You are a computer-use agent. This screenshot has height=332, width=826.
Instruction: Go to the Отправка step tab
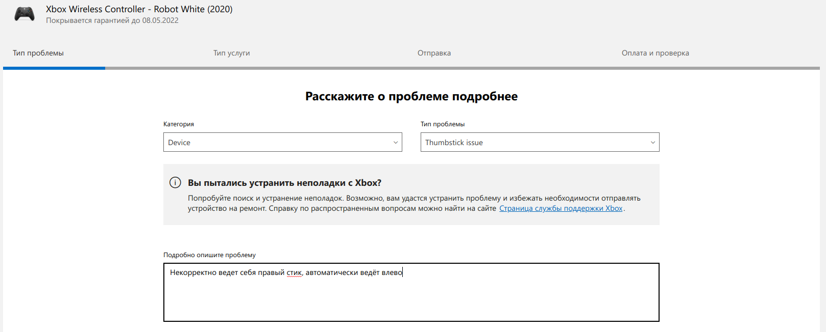434,53
